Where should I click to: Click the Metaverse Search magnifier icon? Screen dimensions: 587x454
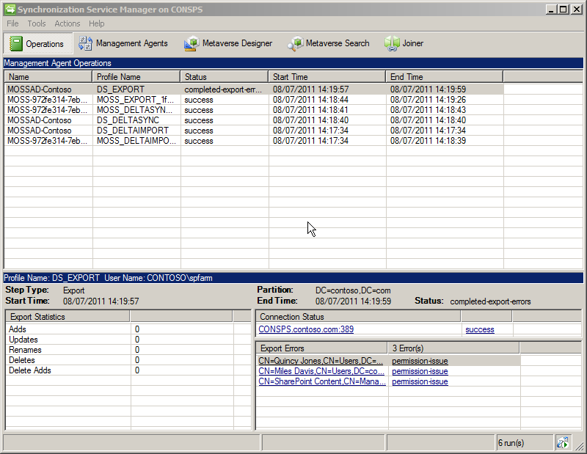295,43
